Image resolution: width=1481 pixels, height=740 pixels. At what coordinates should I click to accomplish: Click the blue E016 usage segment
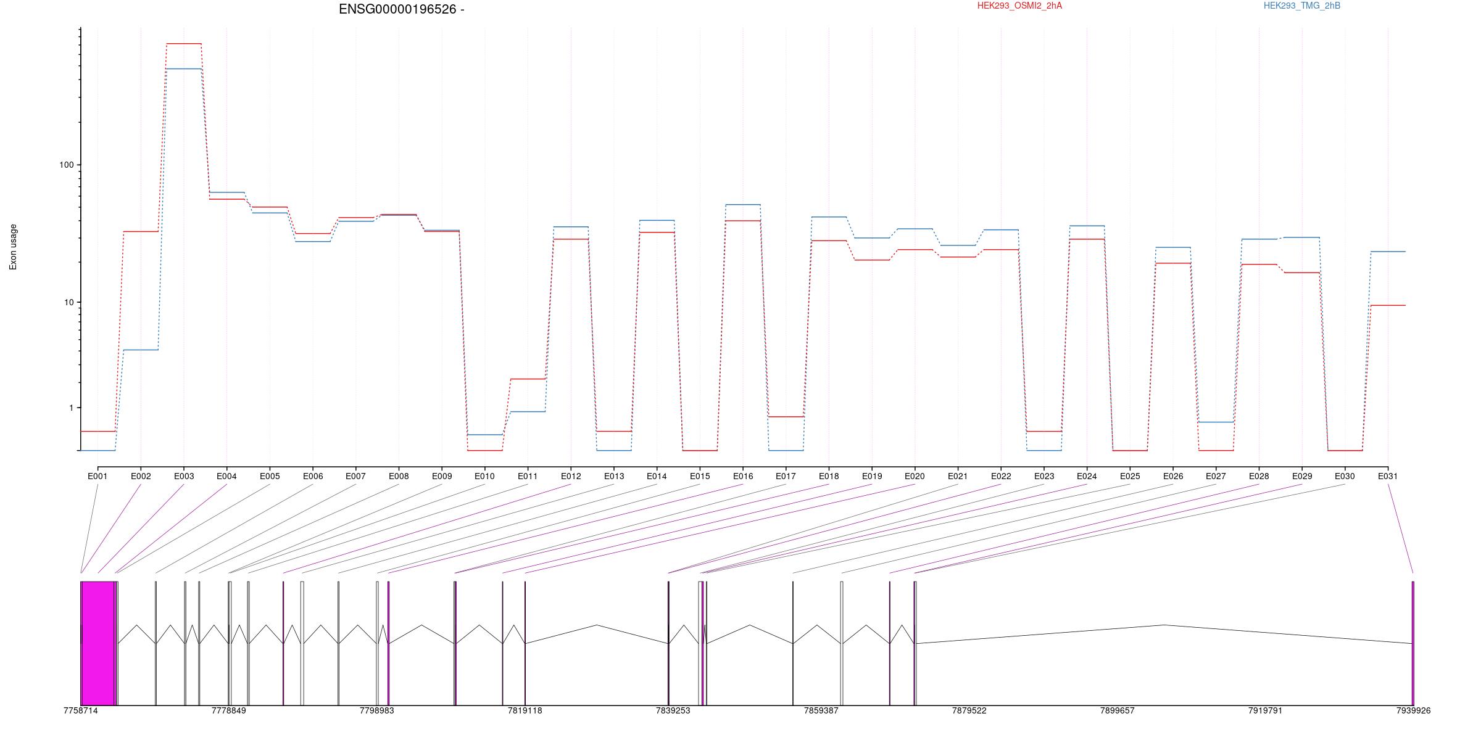(x=743, y=204)
